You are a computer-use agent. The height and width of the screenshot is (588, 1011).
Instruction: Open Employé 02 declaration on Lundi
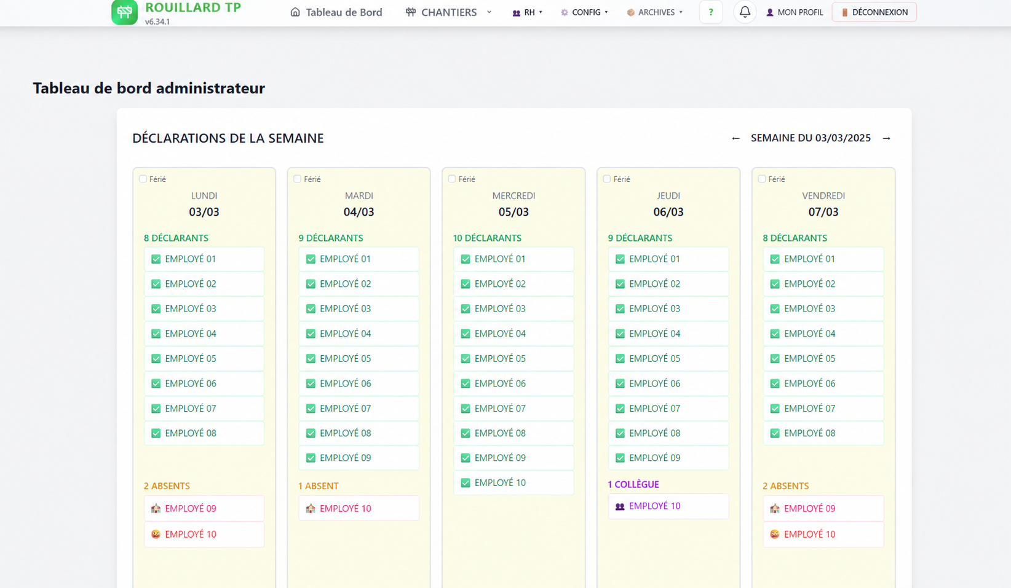tap(204, 284)
